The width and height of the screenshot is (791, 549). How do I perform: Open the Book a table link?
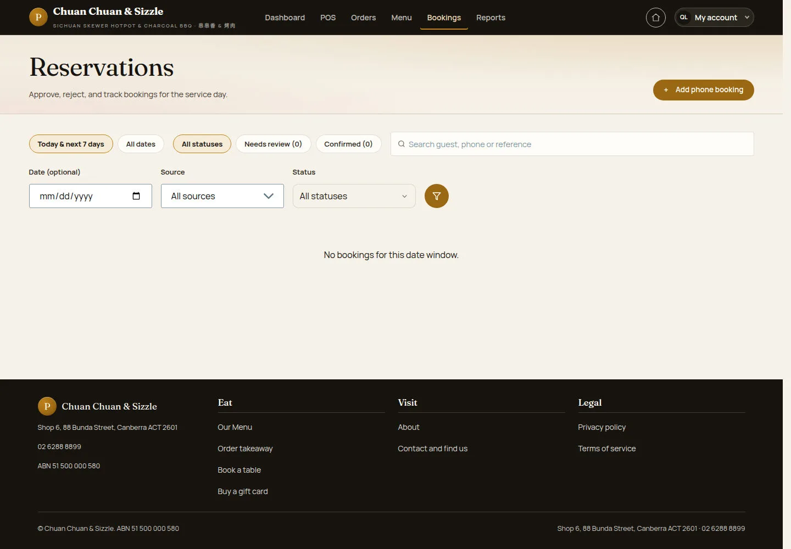click(x=239, y=470)
